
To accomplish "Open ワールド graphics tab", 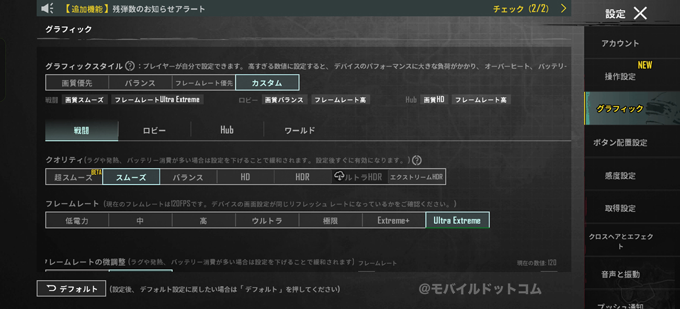I will (x=300, y=131).
